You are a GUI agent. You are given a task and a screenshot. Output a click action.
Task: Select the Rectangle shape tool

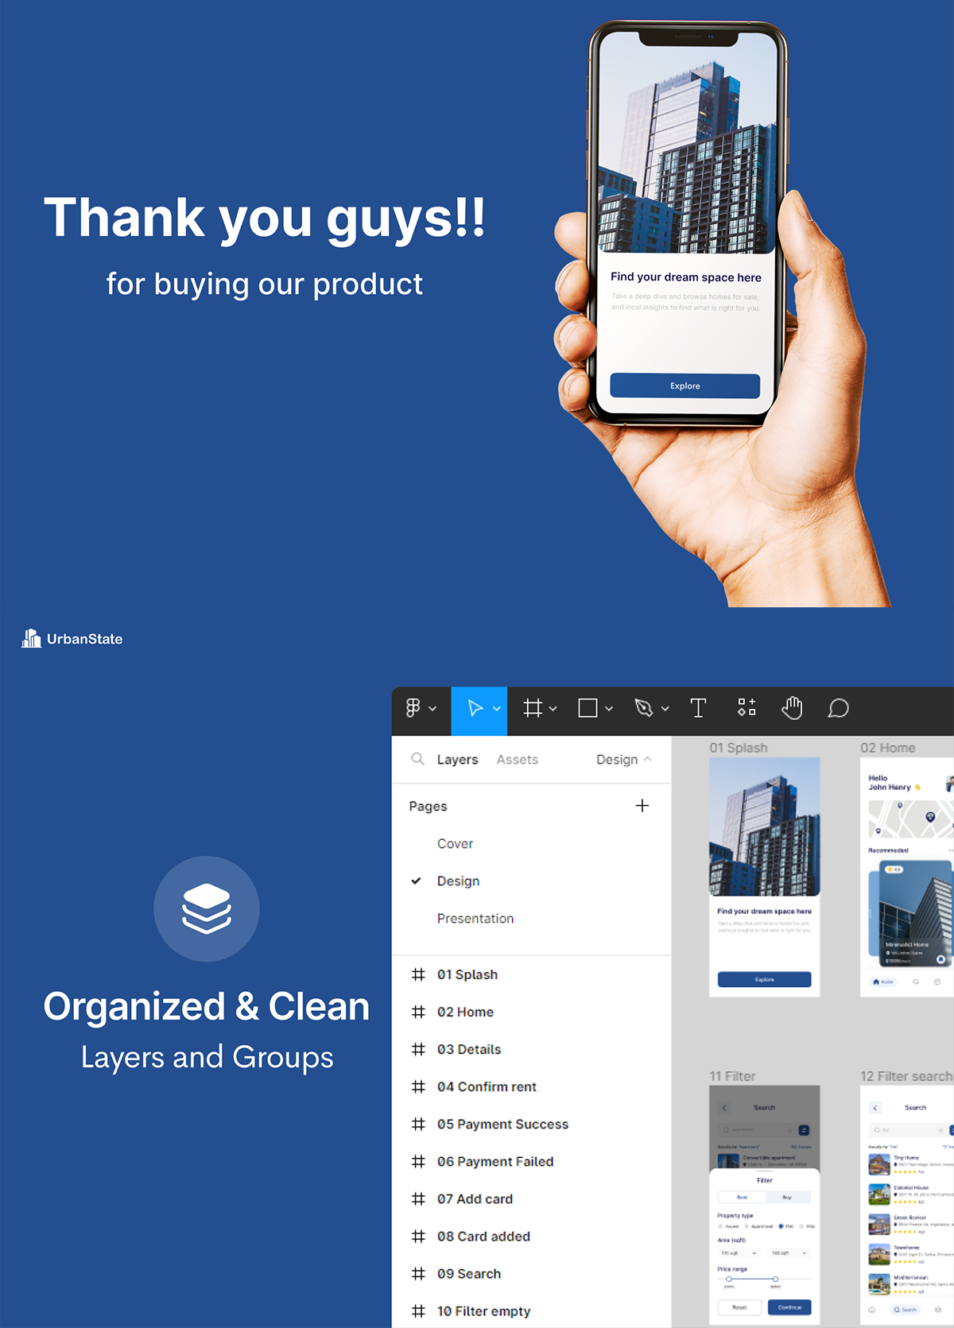[588, 708]
